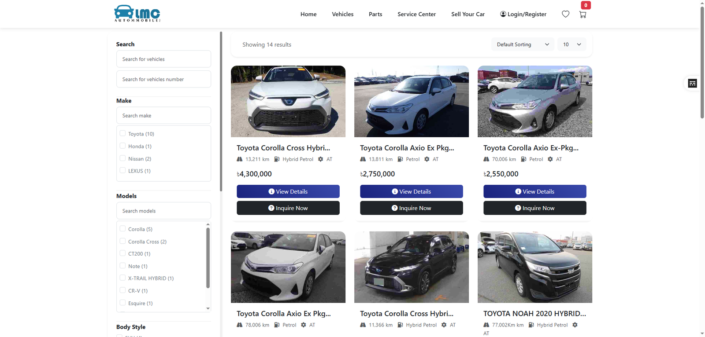Click the gear icon on the 11,366 km card
Viewport: 705px width, 337px height.
444,325
